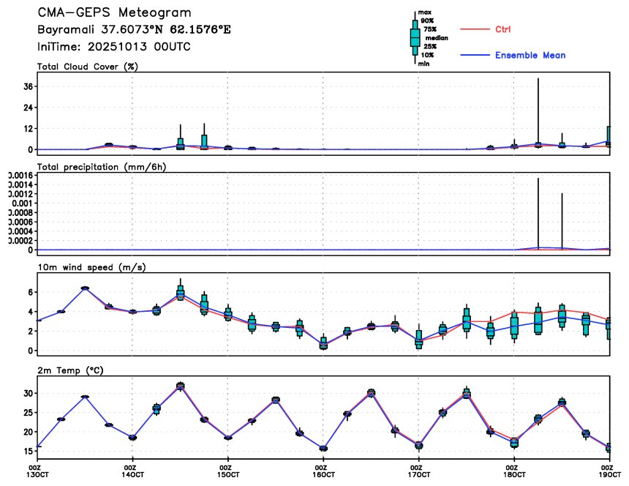Click the 00Z 17OCT time axis label
The image size is (629, 486).
pyautogui.click(x=419, y=471)
